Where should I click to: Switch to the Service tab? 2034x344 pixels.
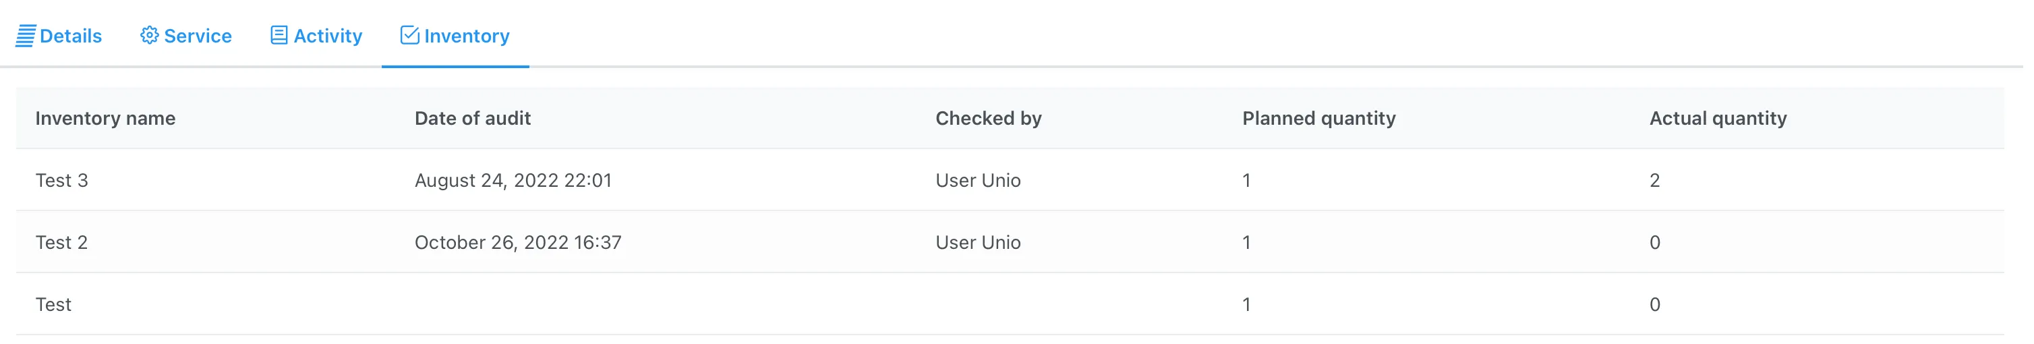point(198,36)
